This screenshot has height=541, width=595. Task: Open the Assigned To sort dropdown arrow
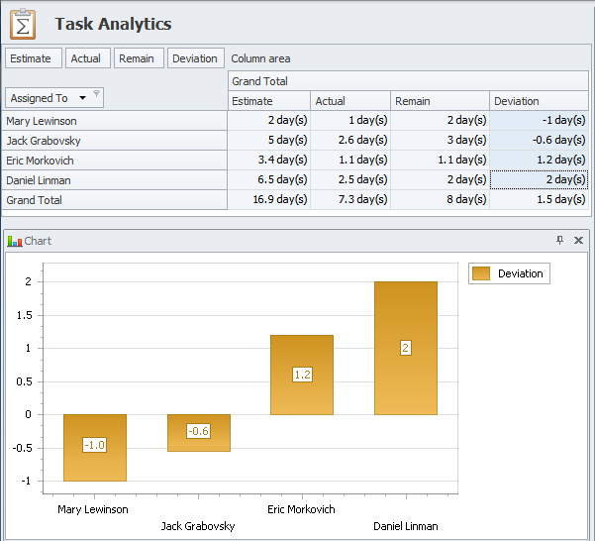tap(81, 98)
